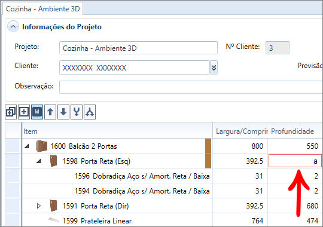The width and height of the screenshot is (323, 227).
Task: Collapse the 1598 Porta Reta (Esq) node
Action: point(39,161)
